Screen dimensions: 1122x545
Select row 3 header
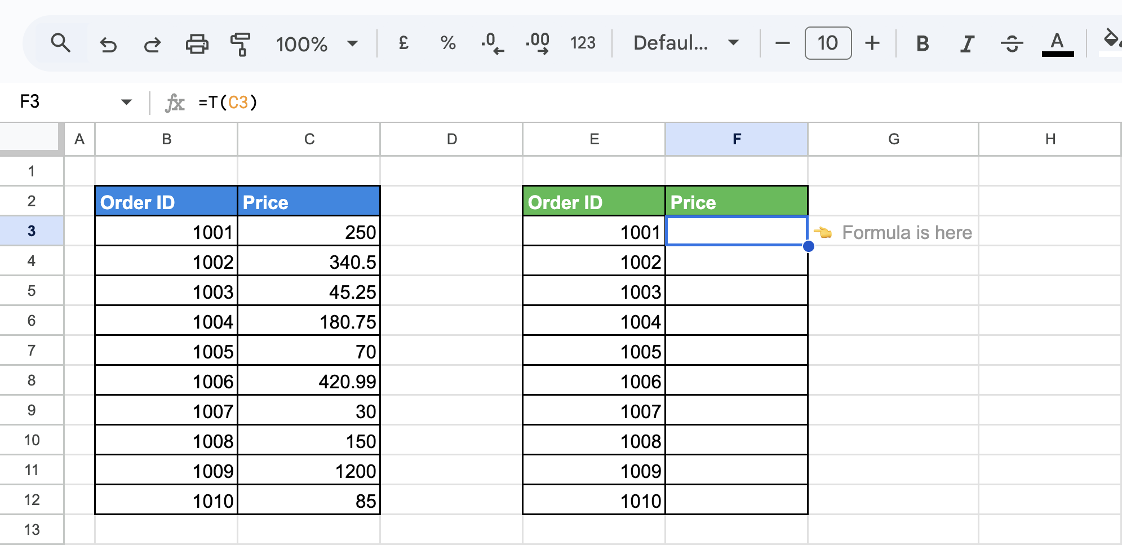click(32, 231)
